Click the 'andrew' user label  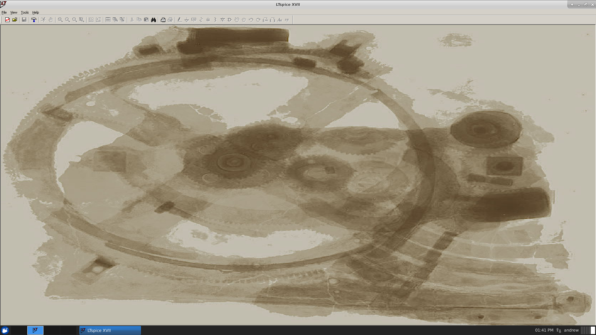(x=571, y=330)
